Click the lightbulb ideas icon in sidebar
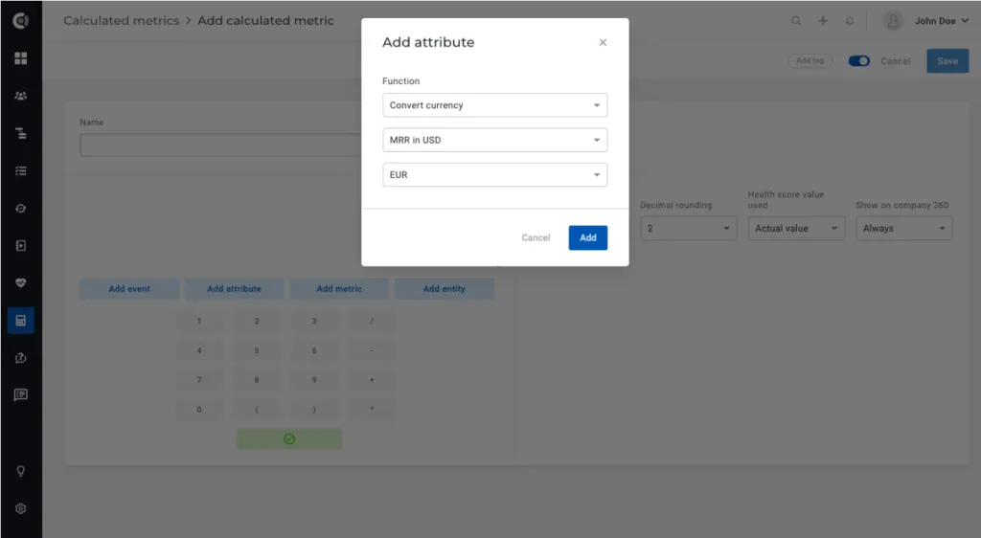This screenshot has width=981, height=538. pos(21,471)
